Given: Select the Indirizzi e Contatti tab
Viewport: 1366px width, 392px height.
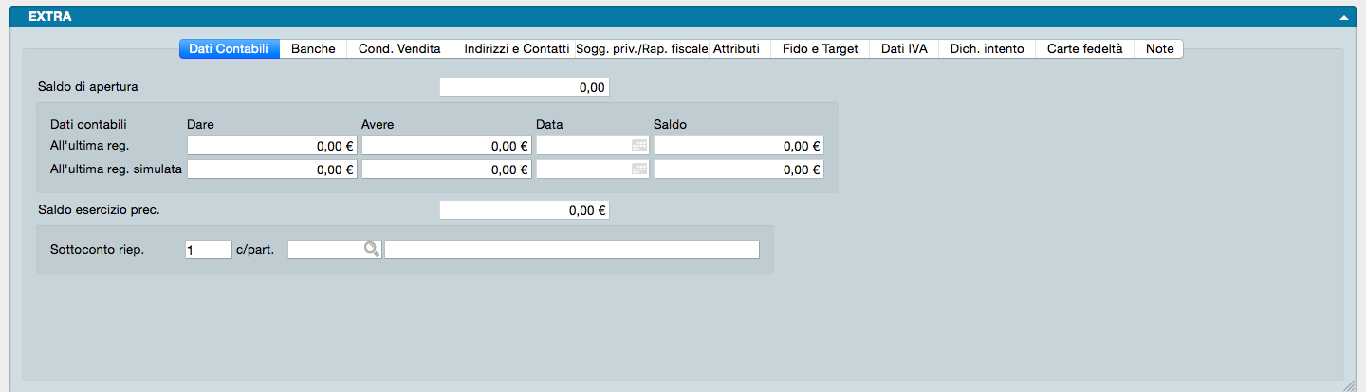Looking at the screenshot, I should click(516, 49).
